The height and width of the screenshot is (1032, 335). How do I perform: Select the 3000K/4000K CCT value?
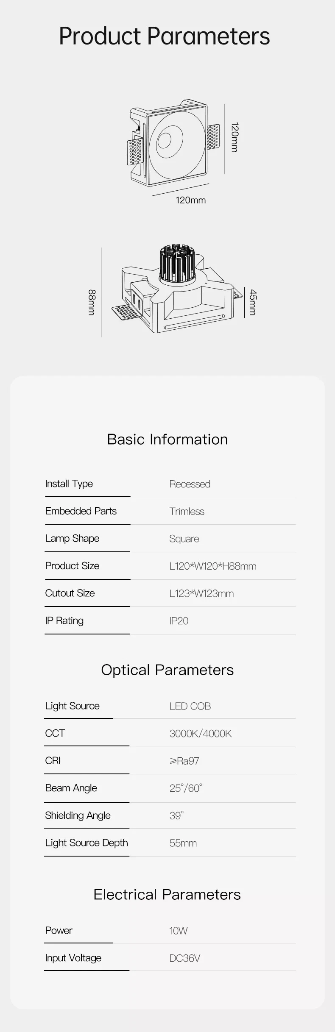(x=200, y=733)
